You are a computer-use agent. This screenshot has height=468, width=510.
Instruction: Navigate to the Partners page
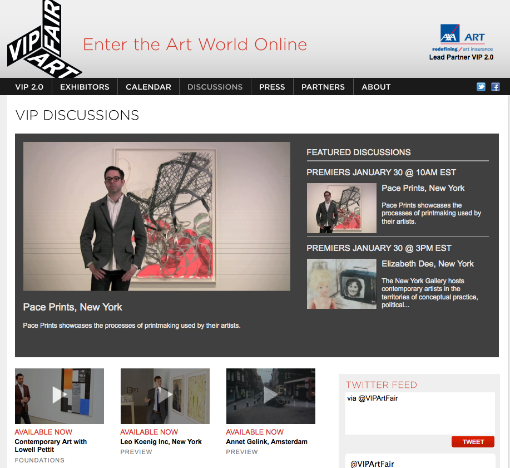click(323, 87)
